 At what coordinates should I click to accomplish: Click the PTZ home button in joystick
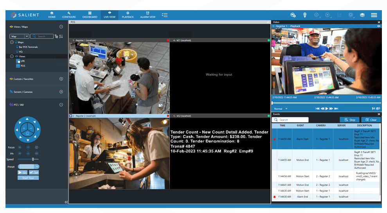(27, 134)
